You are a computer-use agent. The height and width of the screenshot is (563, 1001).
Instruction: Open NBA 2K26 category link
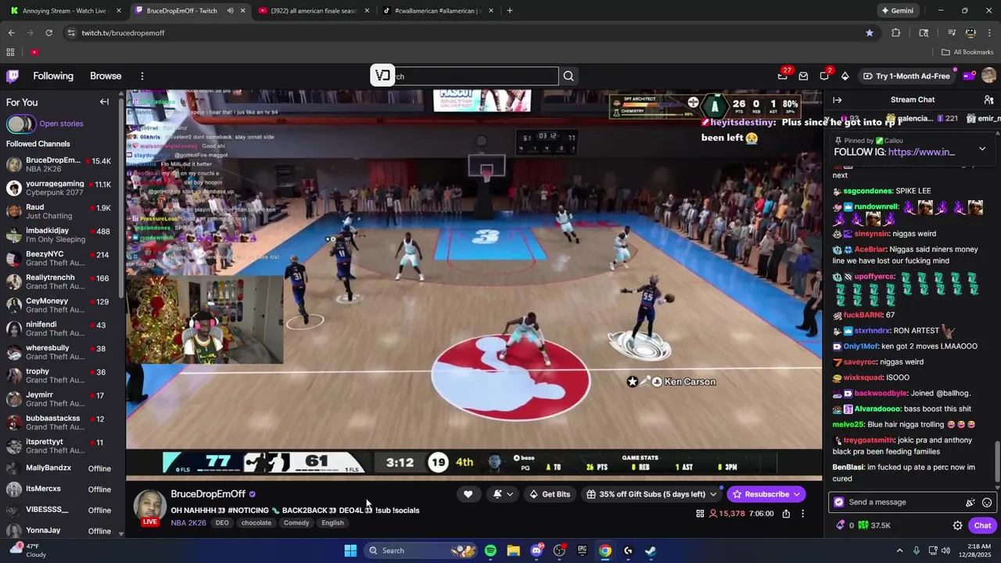coord(188,523)
